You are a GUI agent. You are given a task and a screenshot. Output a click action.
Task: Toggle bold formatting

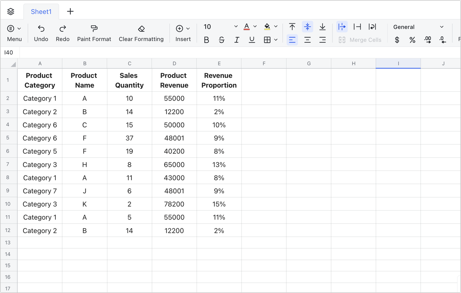pos(206,40)
